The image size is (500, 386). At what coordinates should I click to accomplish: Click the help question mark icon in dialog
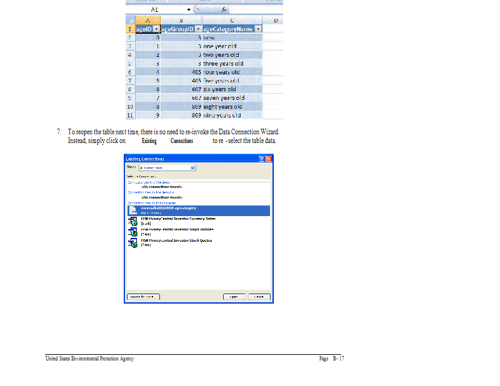pyautogui.click(x=262, y=159)
